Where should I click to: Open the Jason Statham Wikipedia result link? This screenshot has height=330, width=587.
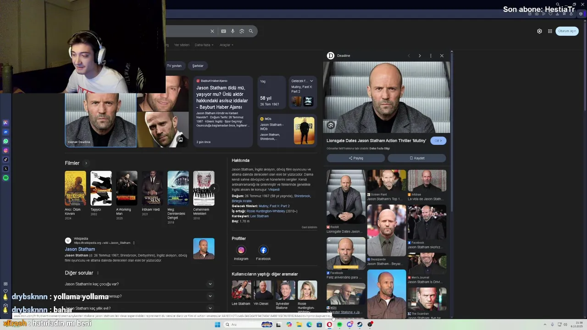[x=80, y=249]
